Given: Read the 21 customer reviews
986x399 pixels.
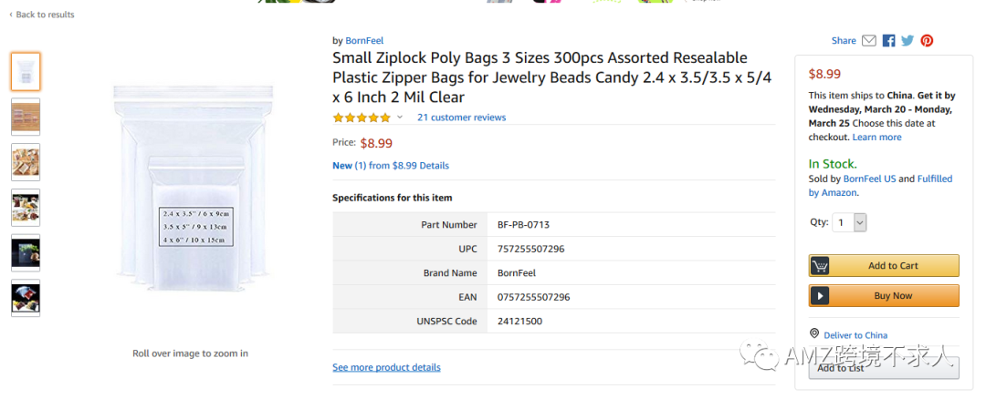Looking at the screenshot, I should 461,118.
